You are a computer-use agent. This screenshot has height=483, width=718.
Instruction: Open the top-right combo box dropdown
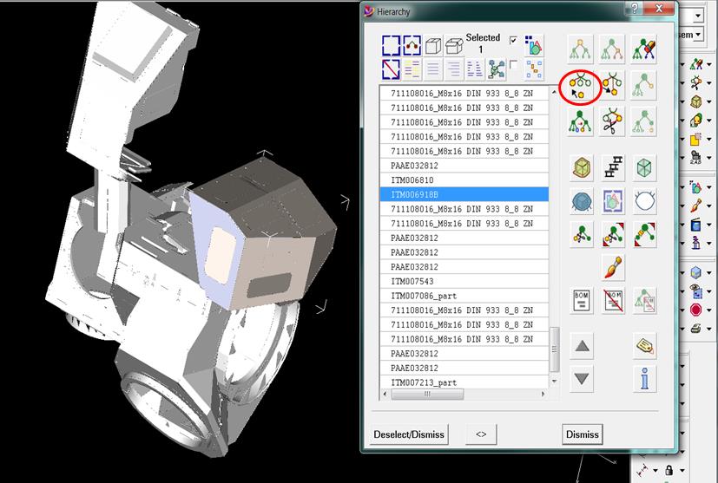coord(698,16)
